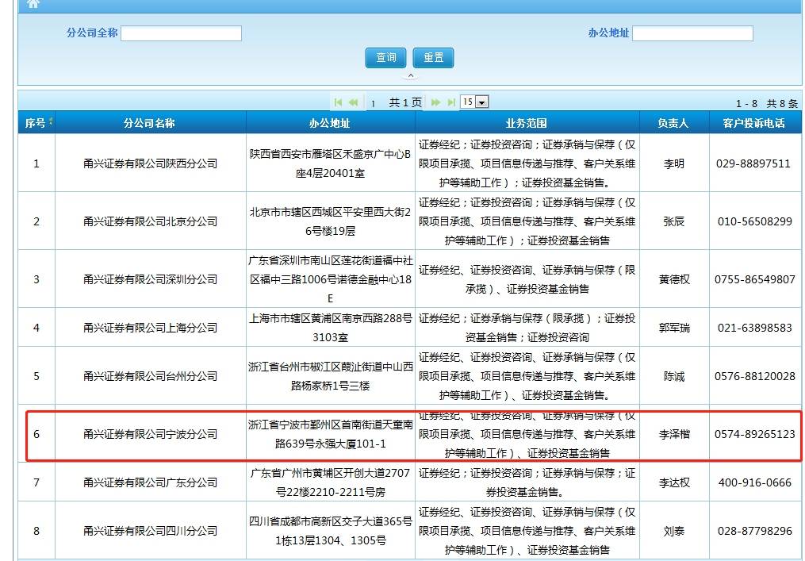Click the 业务范围 column header

[527, 123]
